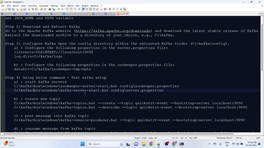Open the Language menu
This screenshot has width=264, height=148.
pyautogui.click(x=44, y=6)
